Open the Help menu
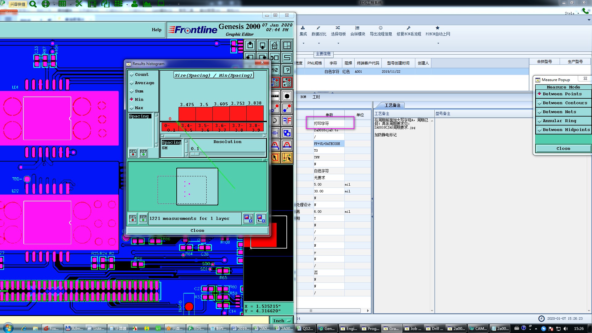Viewport: 592px width, 333px height. pyautogui.click(x=156, y=30)
